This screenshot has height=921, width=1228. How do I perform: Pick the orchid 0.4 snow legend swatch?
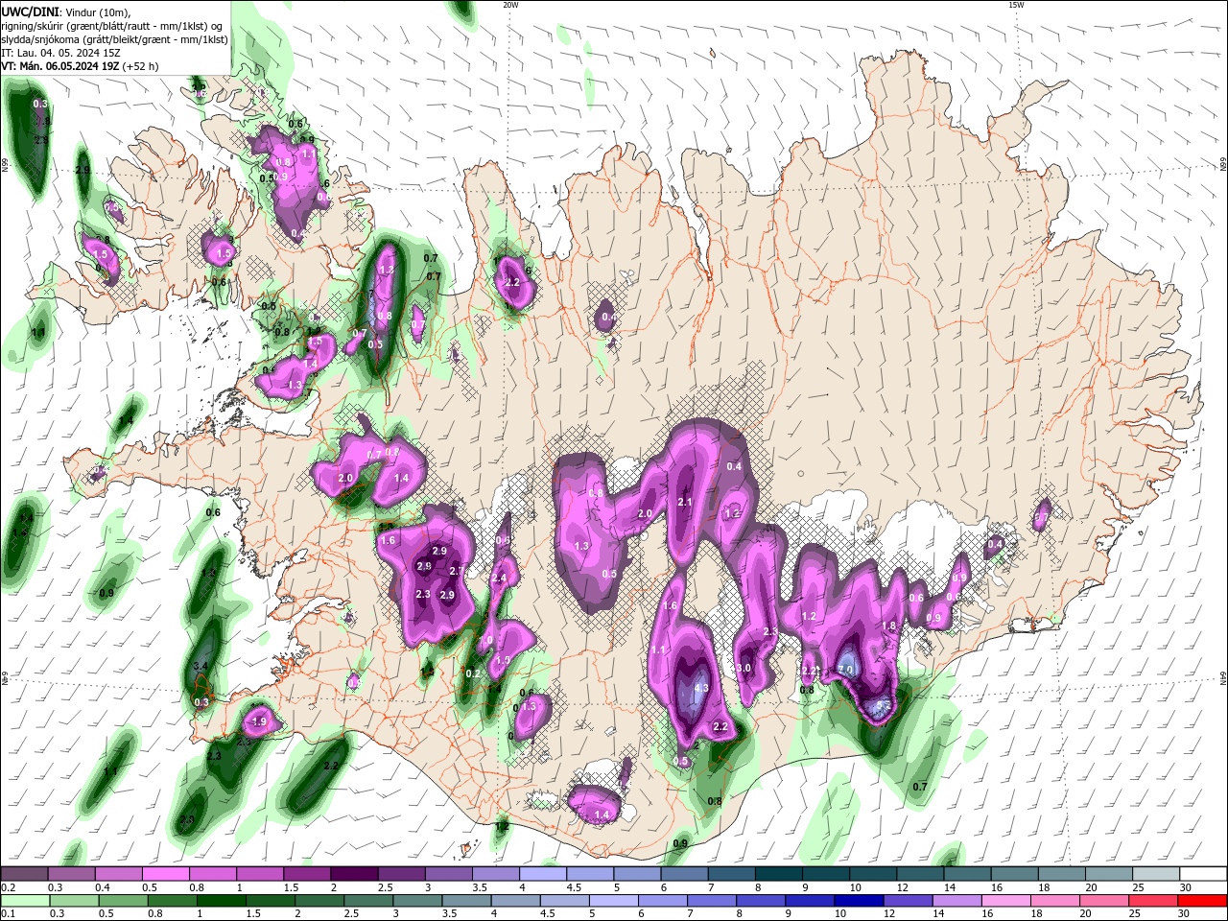[119, 874]
